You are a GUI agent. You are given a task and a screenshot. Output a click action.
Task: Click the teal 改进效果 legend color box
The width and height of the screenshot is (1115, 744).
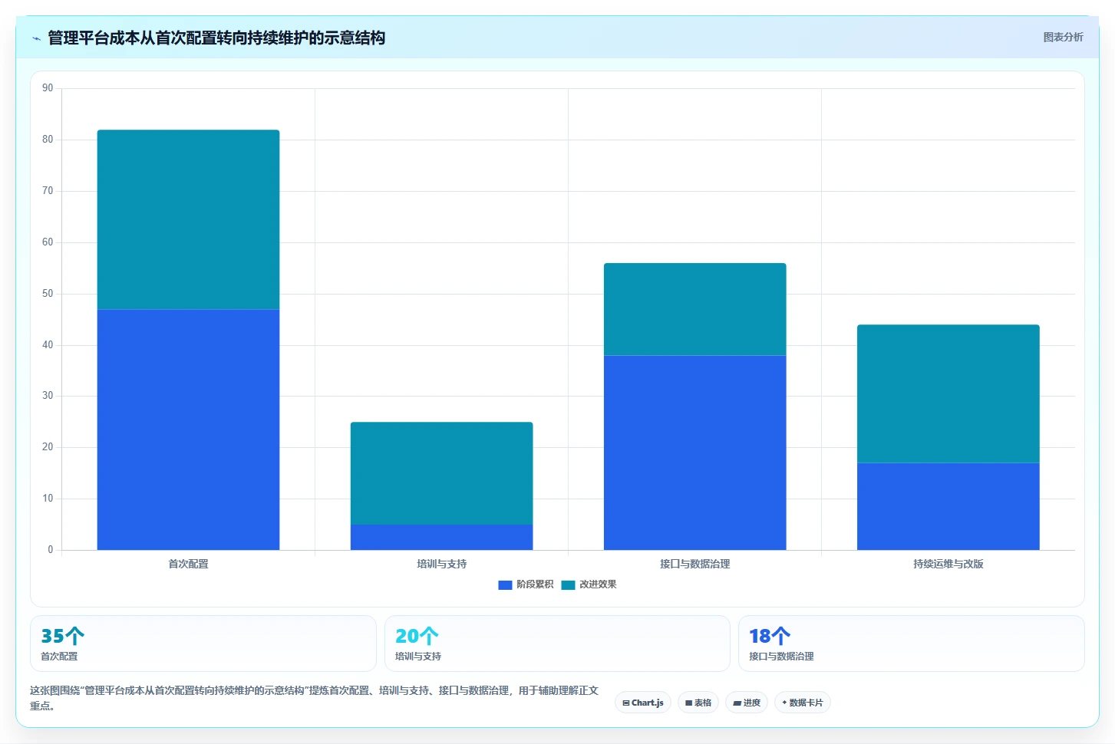[568, 584]
